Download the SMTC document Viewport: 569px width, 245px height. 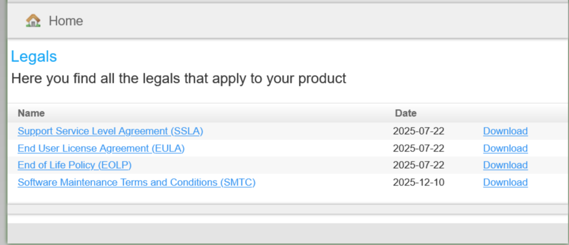click(505, 182)
